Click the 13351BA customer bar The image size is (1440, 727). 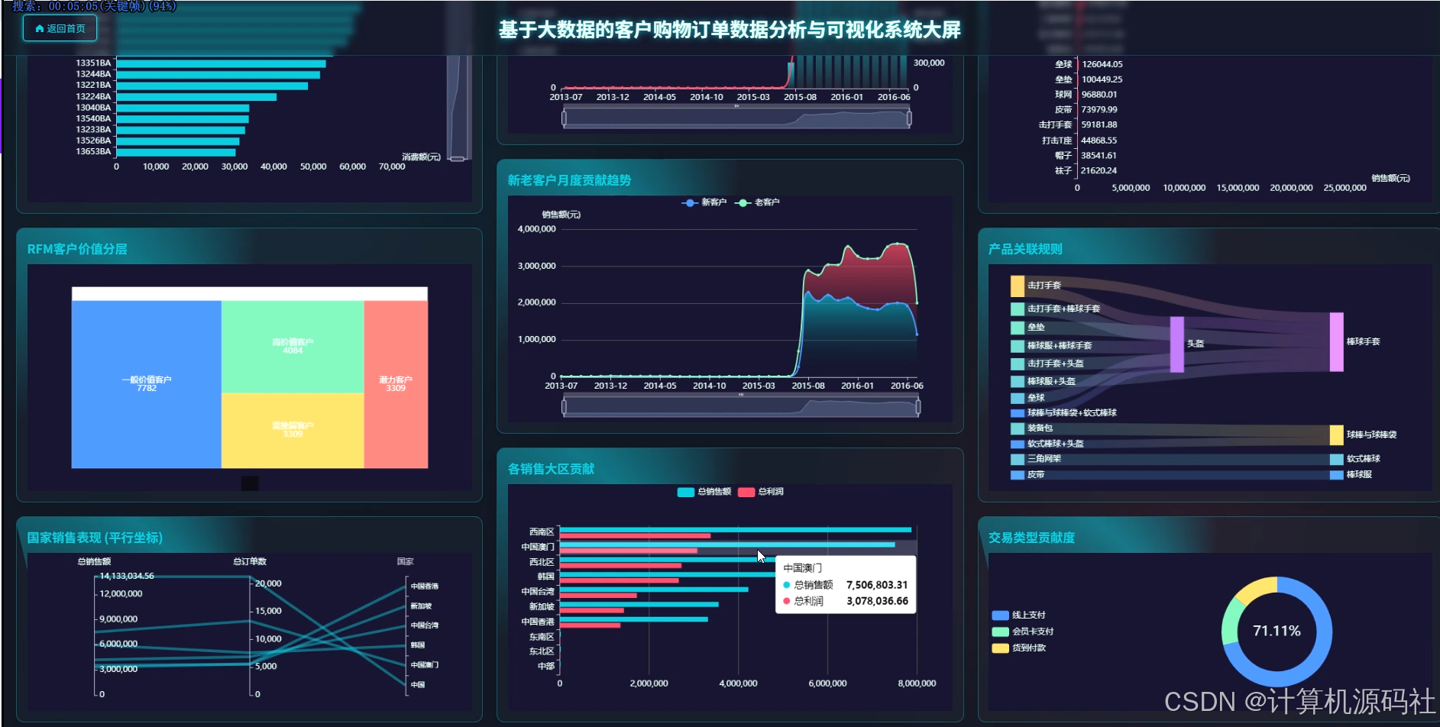(221, 63)
